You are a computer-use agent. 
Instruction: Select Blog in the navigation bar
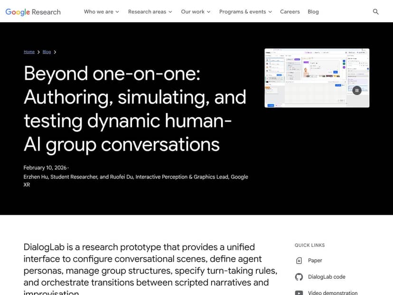[313, 11]
